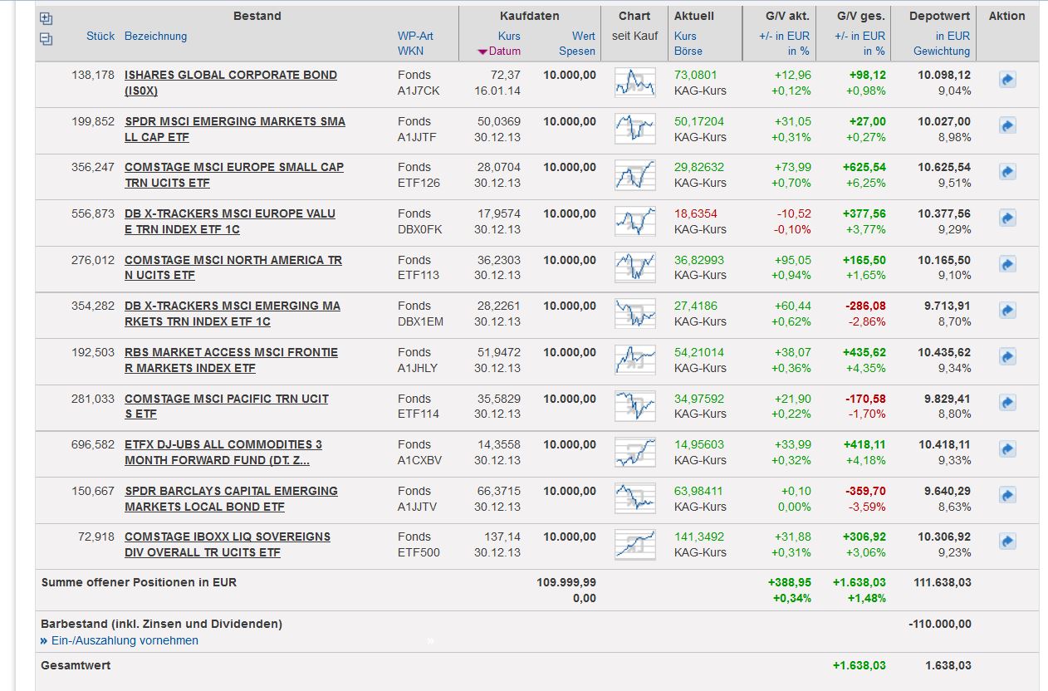Sort by Gewichtung column header
Image resolution: width=1048 pixels, height=691 pixels.
click(x=942, y=51)
